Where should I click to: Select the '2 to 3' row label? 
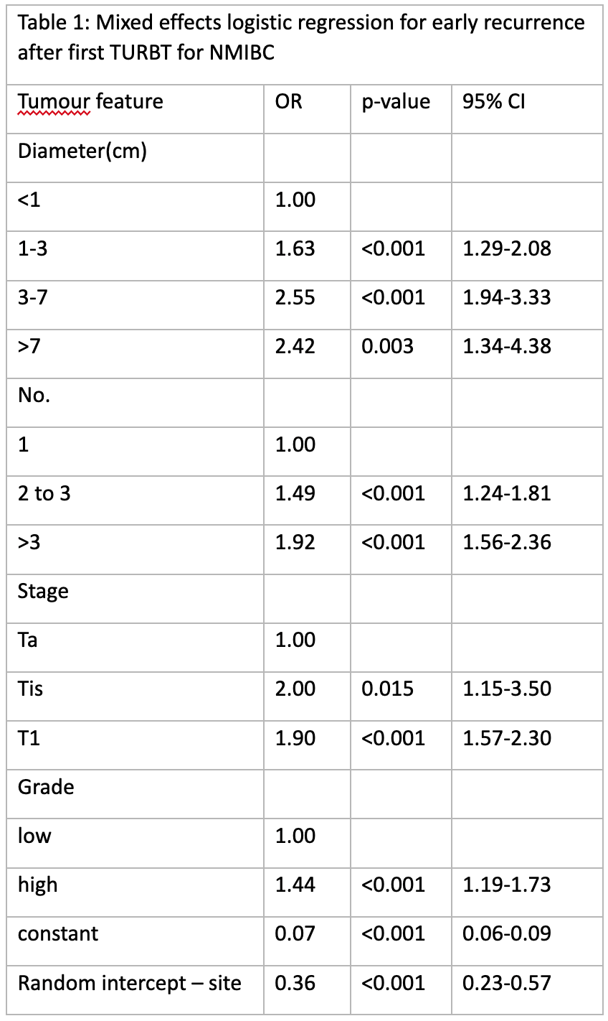click(x=44, y=493)
